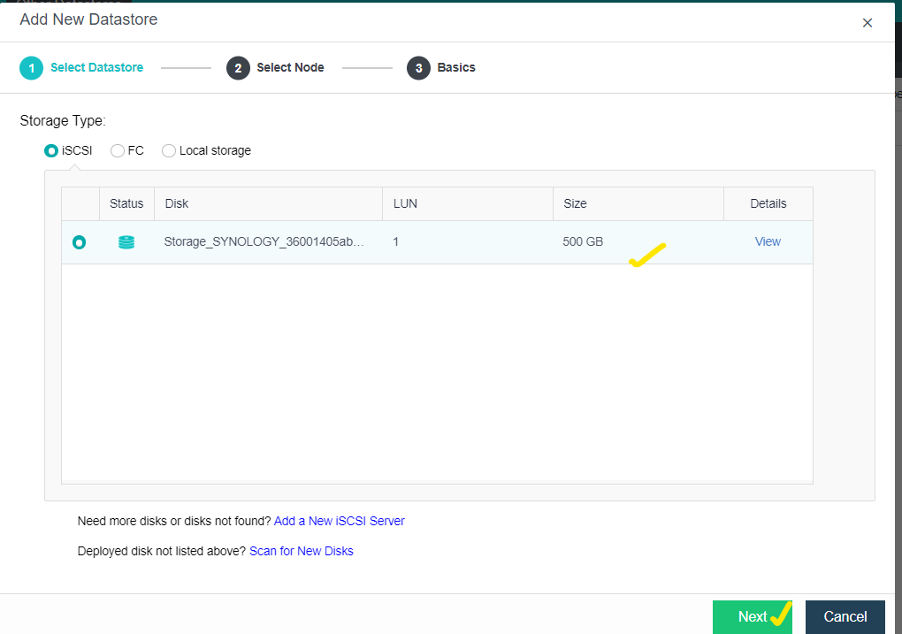Viewport: 902px width, 634px height.
Task: Pick the Local storage option
Action: point(169,151)
